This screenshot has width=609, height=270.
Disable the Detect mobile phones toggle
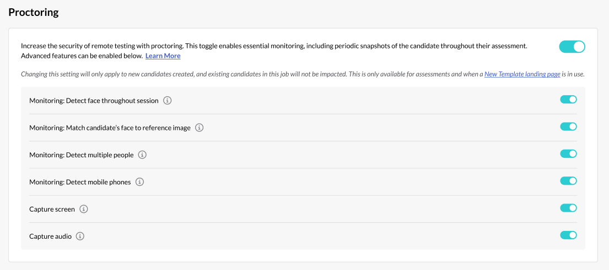click(568, 181)
